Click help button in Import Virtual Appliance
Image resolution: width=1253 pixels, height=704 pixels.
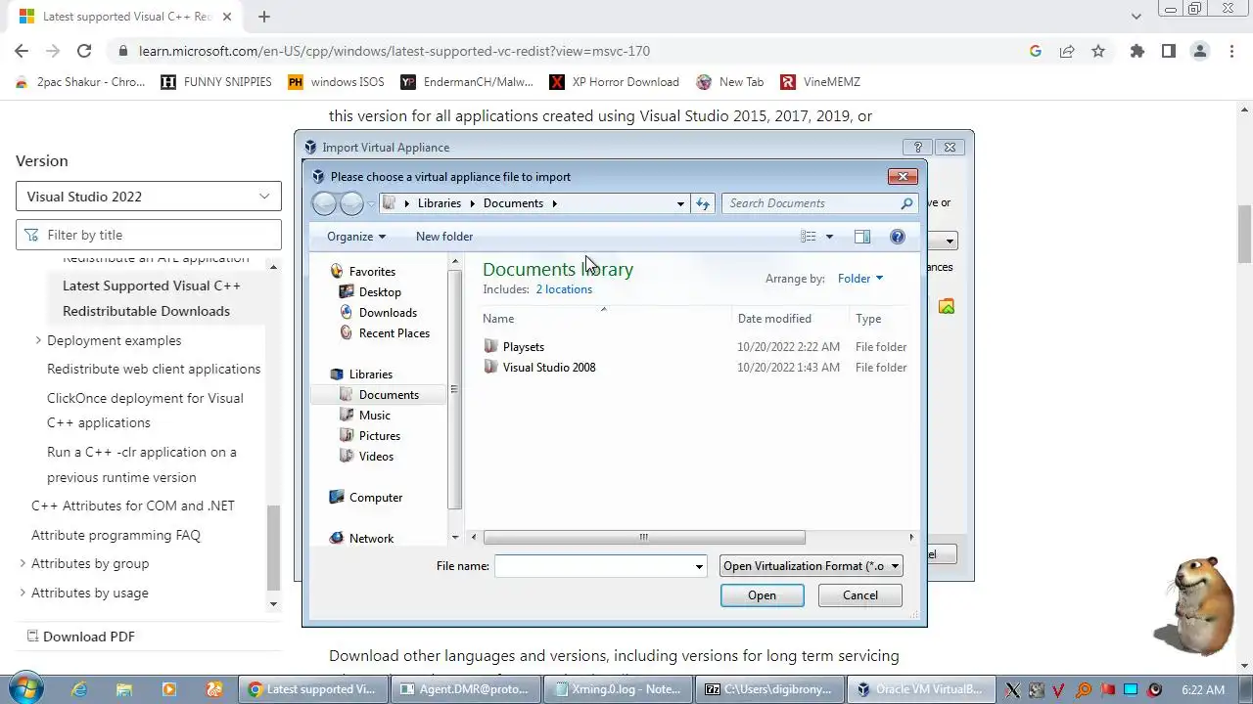(x=917, y=147)
